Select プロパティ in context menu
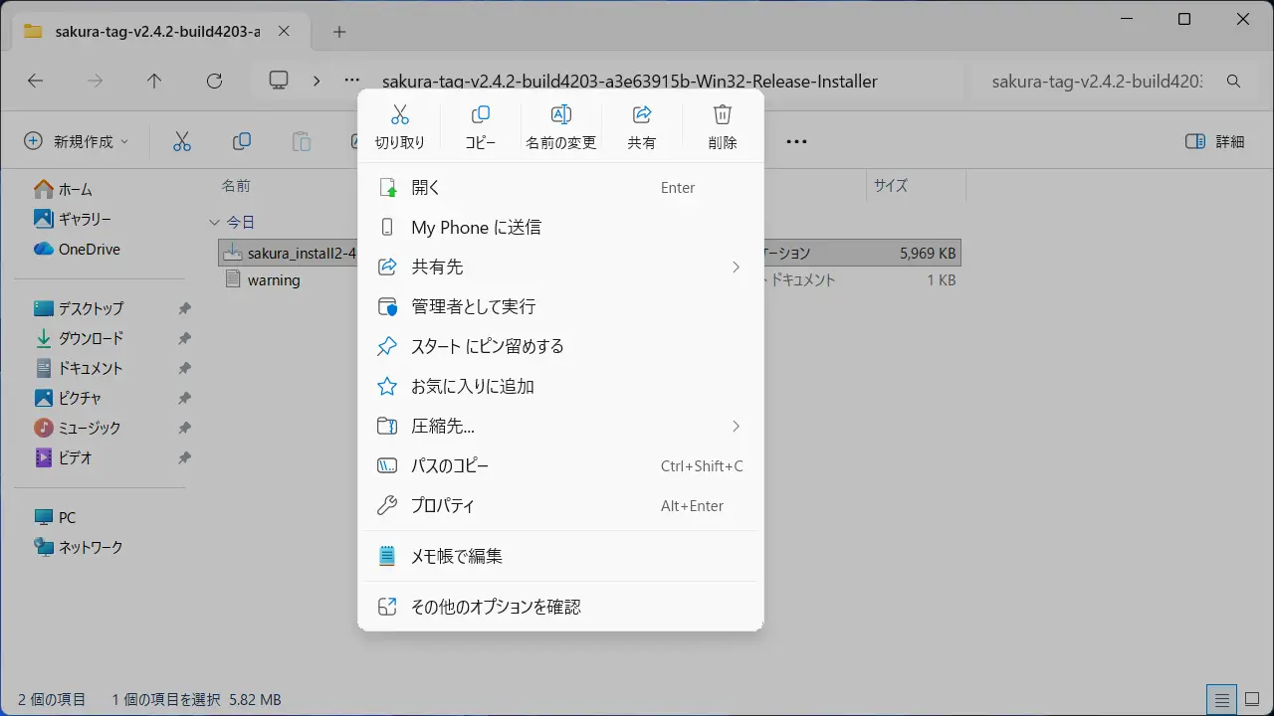This screenshot has height=716, width=1274. click(443, 505)
